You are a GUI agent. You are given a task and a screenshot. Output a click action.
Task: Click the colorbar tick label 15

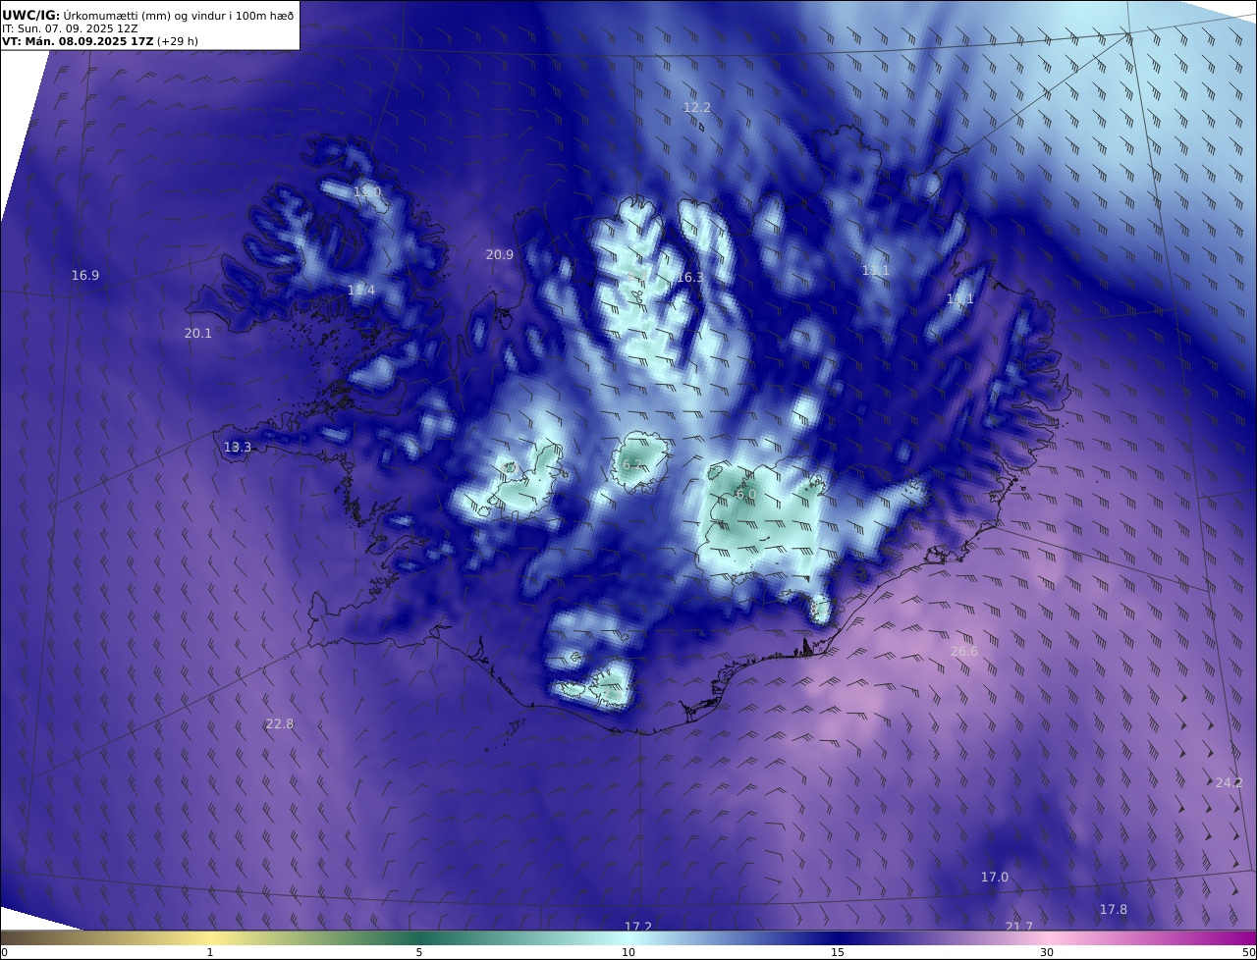(x=838, y=953)
